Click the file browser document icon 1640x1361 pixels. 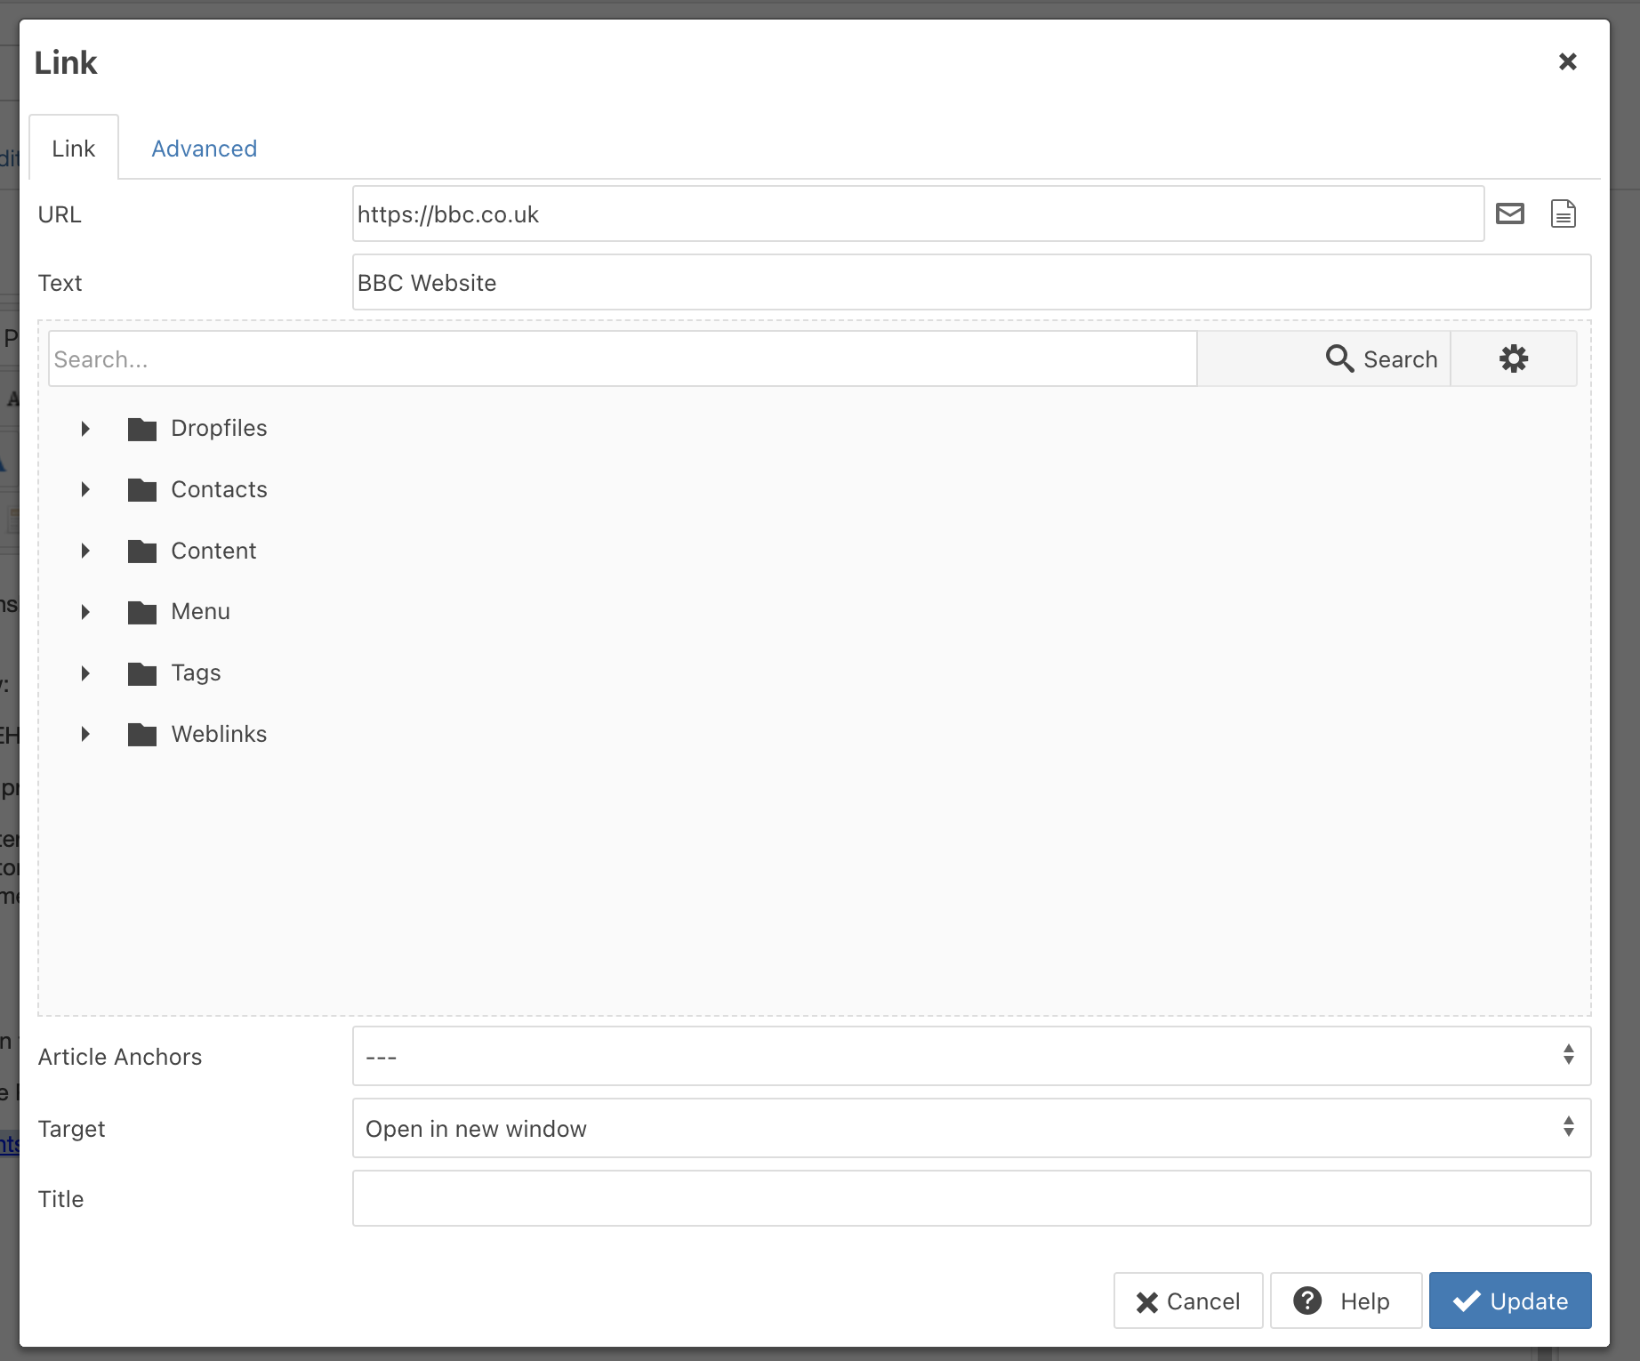(x=1563, y=213)
